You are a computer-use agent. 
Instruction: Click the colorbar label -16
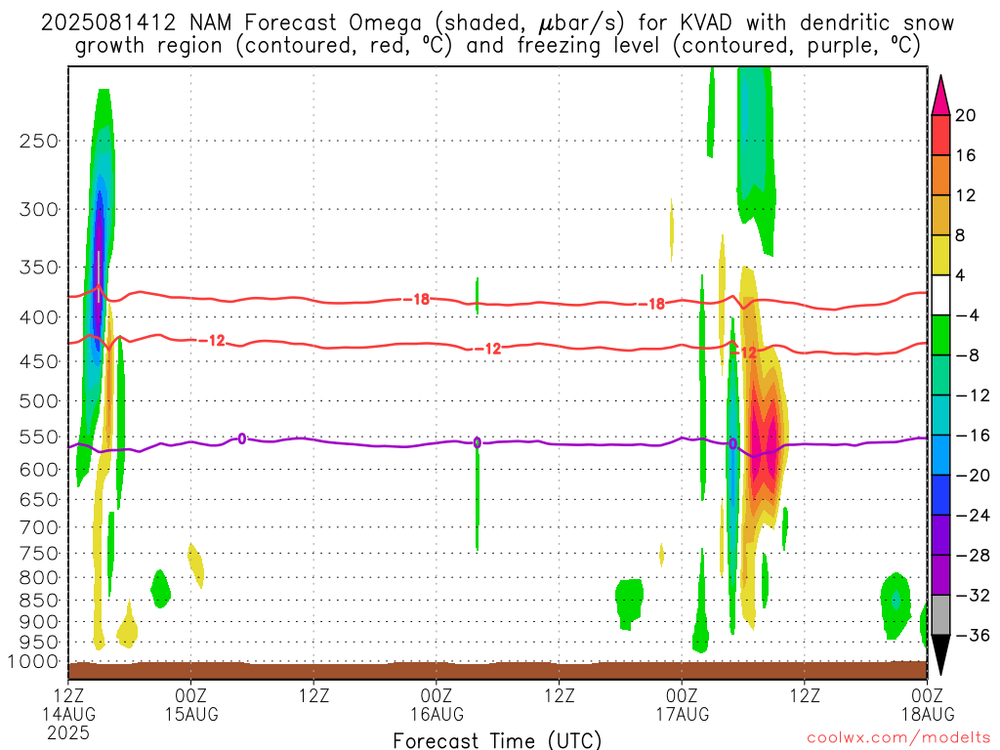[x=973, y=436]
